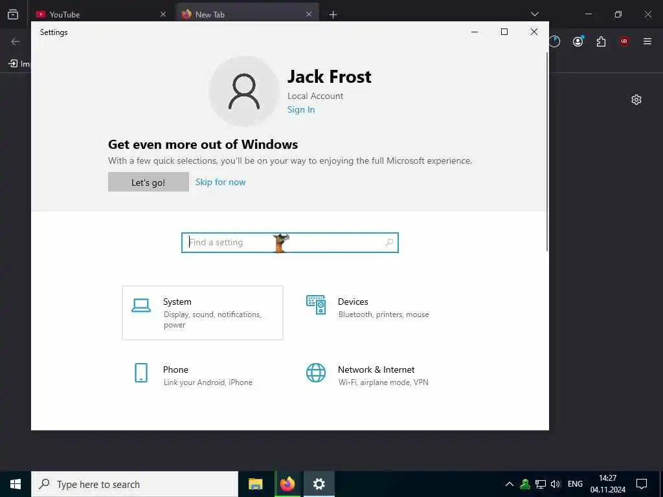Close the Settings window
Screen dimensions: 663x497
534,32
